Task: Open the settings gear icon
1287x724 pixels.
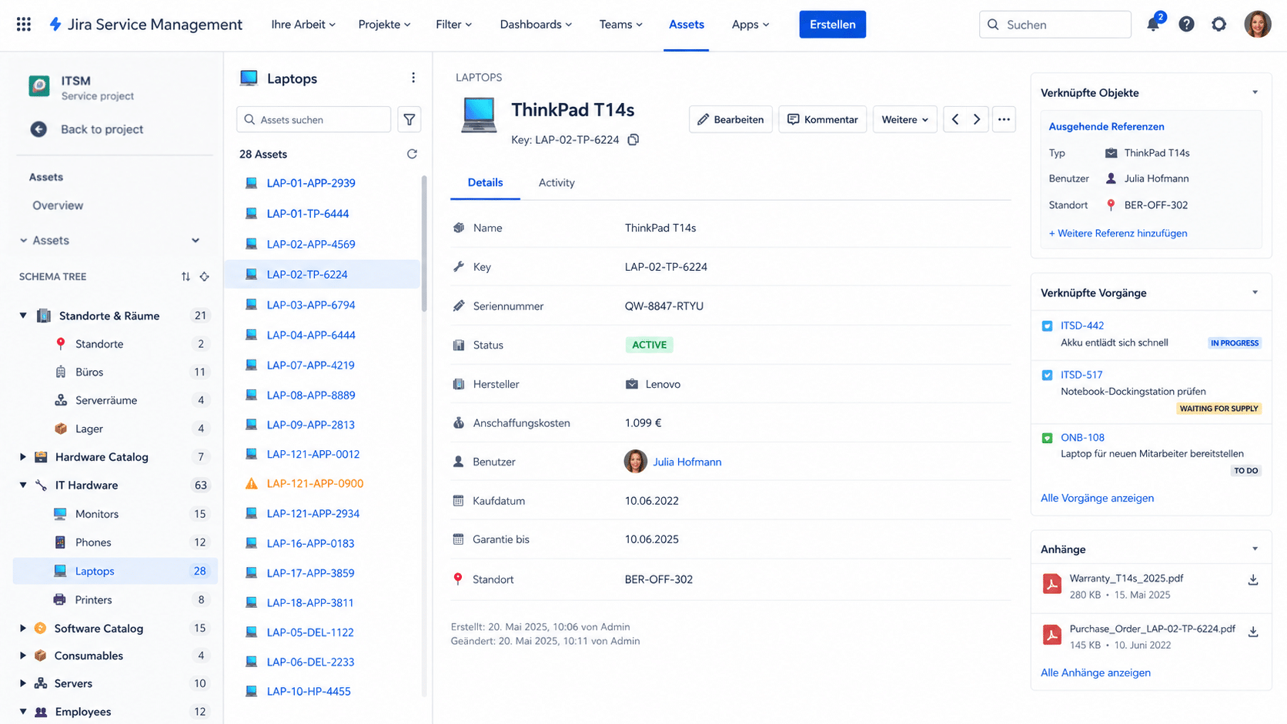Action: tap(1218, 25)
